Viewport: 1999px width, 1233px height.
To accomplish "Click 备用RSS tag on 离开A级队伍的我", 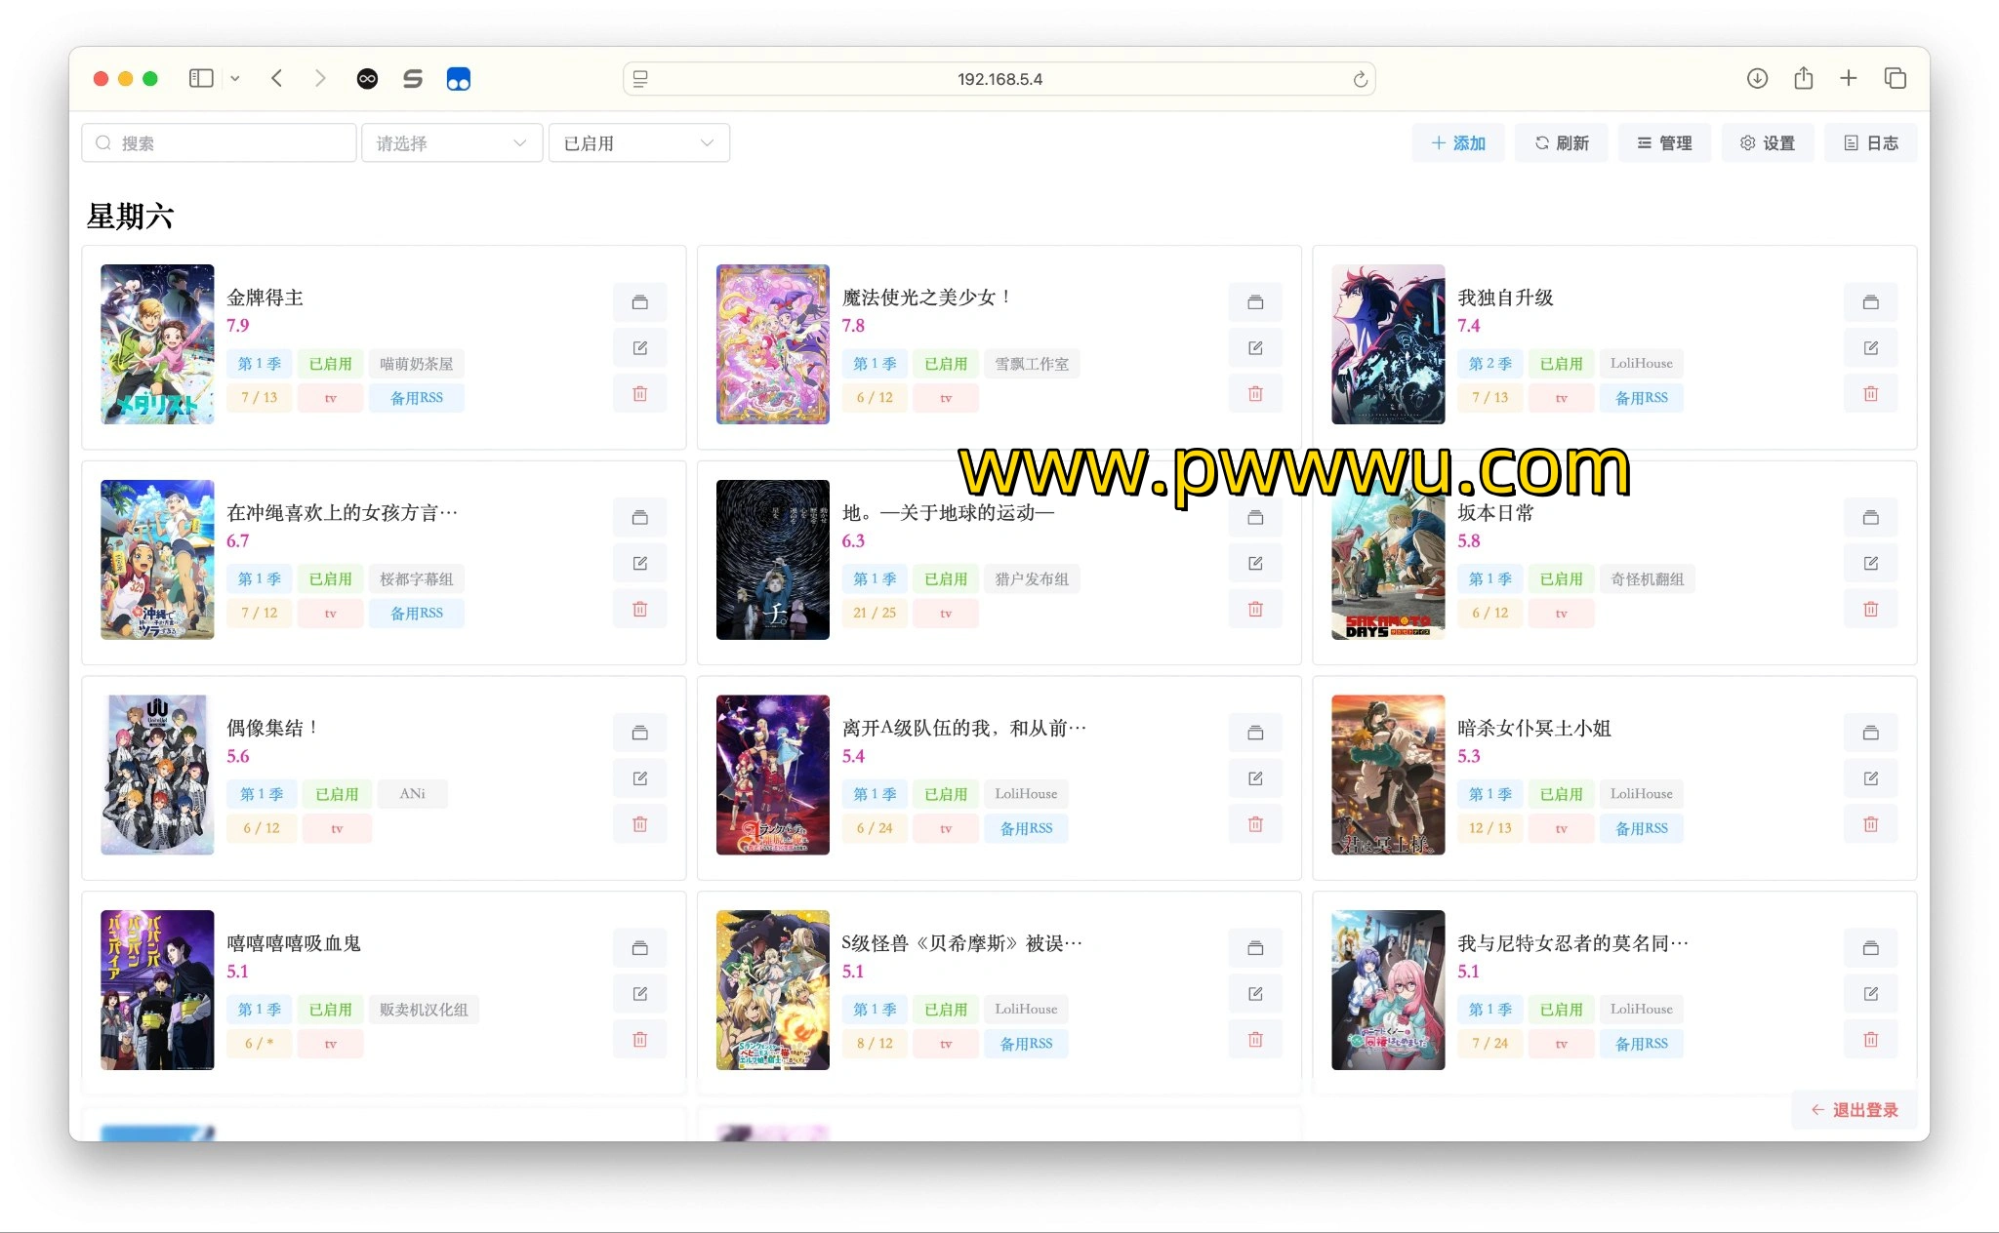I will click(x=1026, y=828).
